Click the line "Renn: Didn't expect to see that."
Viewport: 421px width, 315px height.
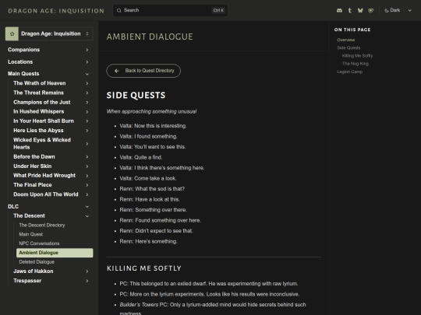click(x=156, y=231)
